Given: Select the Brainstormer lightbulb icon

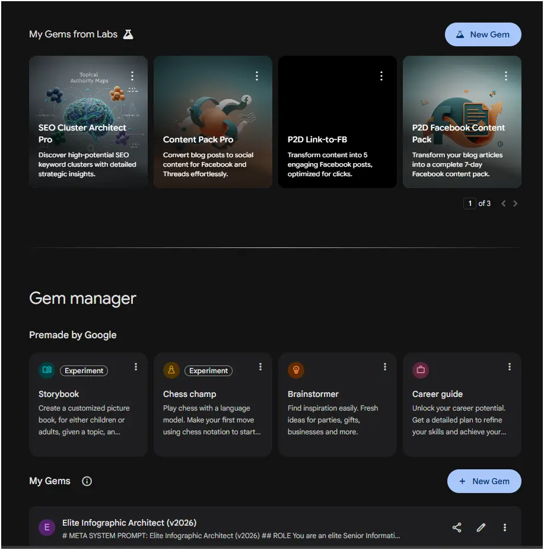Looking at the screenshot, I should (295, 369).
